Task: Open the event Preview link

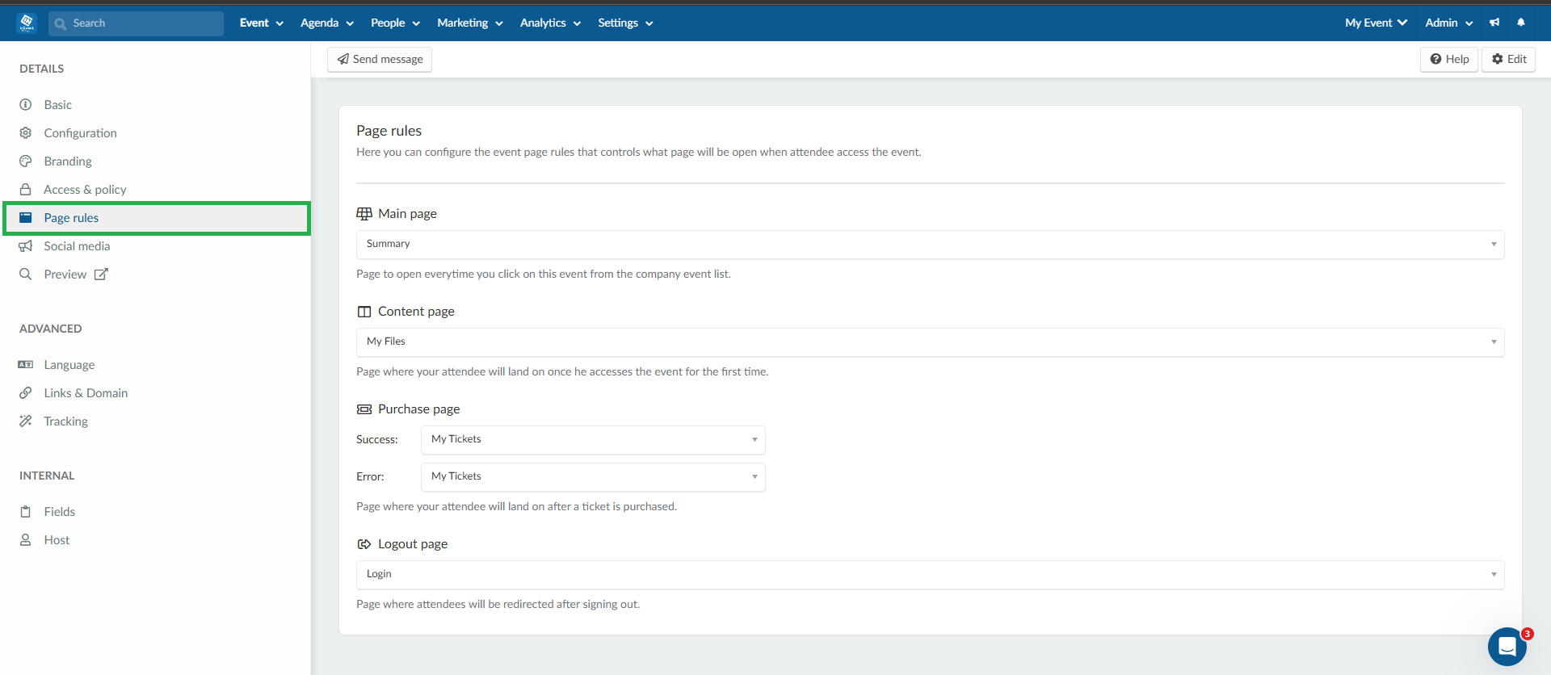Action: coord(65,275)
